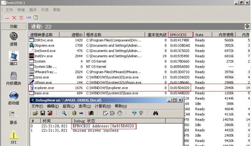Open DebugView 帮助(H) menu
The height and width of the screenshot is (146, 251).
pos(121,106)
